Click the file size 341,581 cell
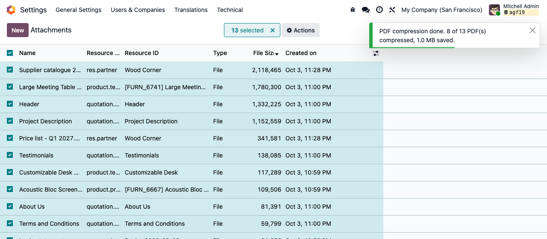547x239 pixels. click(x=269, y=138)
